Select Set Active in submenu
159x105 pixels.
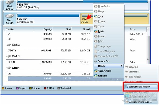[141, 67]
